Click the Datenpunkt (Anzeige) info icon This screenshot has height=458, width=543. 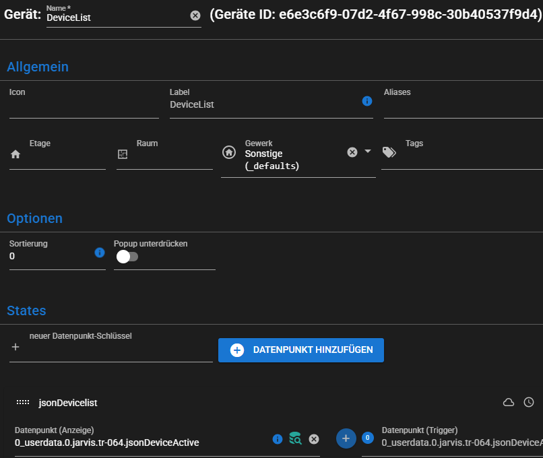click(x=277, y=439)
